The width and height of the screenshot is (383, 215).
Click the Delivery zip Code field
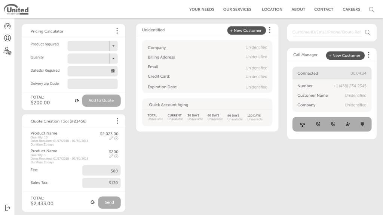tap(92, 84)
